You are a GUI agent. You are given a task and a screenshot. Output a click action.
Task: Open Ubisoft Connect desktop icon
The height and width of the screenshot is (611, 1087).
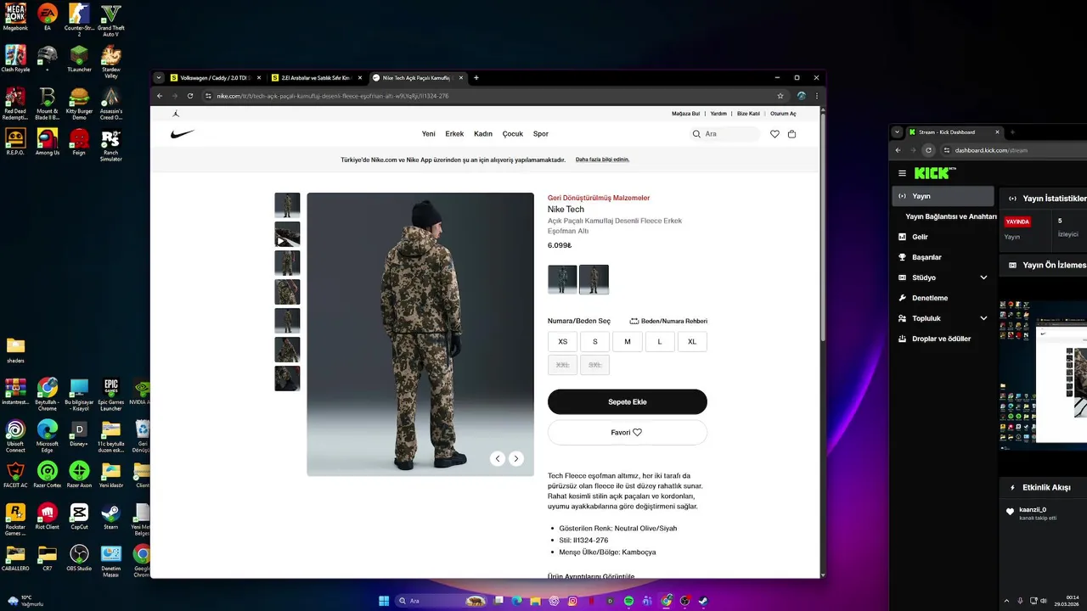tap(15, 435)
